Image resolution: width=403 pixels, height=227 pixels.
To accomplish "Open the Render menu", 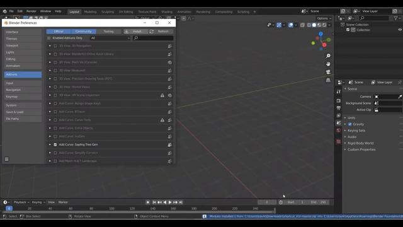I will click(x=31, y=11).
